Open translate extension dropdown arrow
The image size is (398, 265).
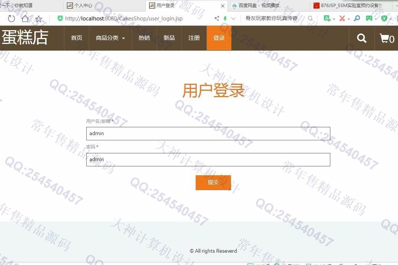click(334, 19)
